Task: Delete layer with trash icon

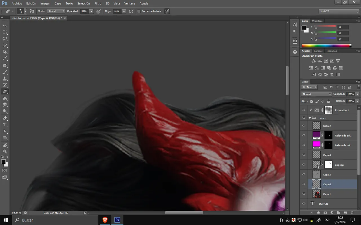Action: pyautogui.click(x=352, y=213)
